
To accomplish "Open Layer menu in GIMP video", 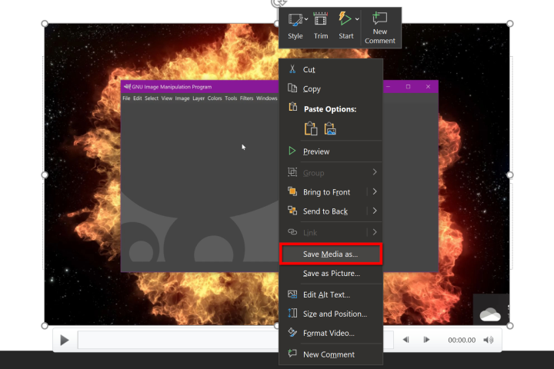I will [x=199, y=98].
